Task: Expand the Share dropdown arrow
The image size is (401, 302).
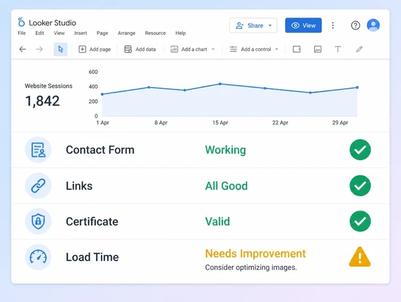Action: click(270, 25)
